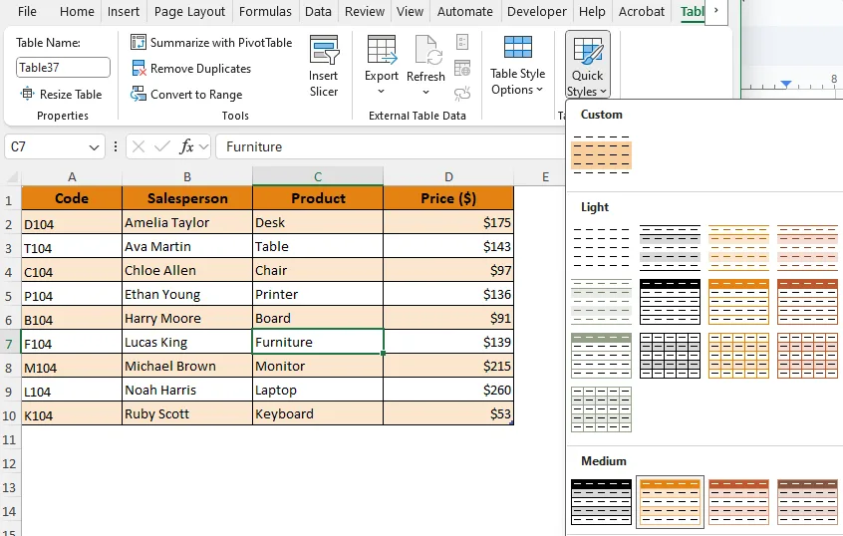Viewport: 843px width, 536px height.
Task: Open Table Style Options dropdown
Action: click(517, 67)
